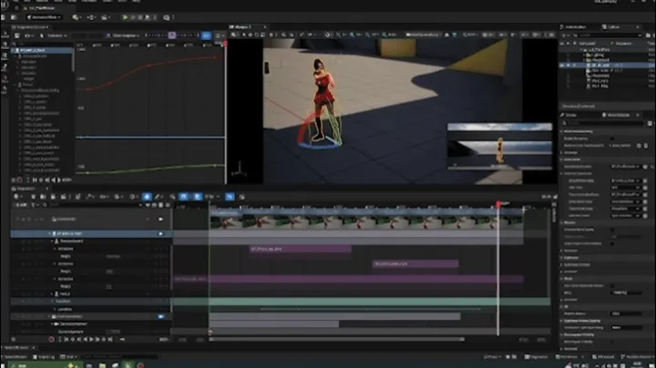Collapse the selected character track in Sequencer
This screenshot has height=368, width=656.
click(x=50, y=233)
